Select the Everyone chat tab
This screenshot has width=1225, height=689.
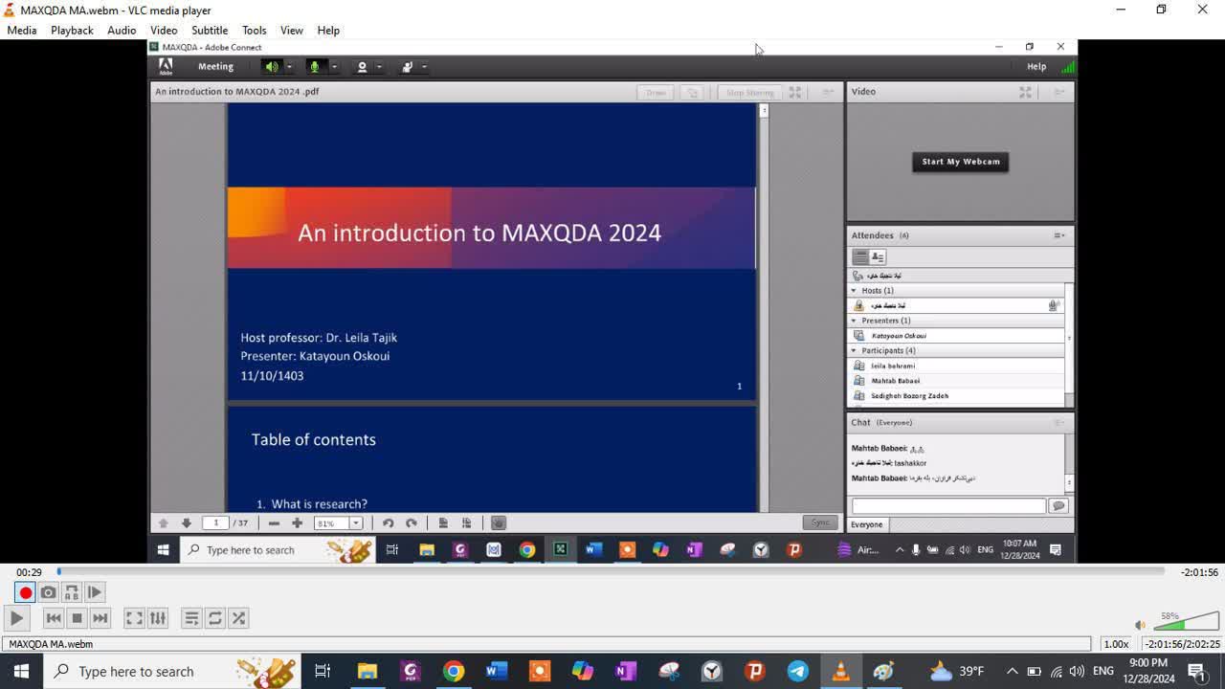[867, 524]
